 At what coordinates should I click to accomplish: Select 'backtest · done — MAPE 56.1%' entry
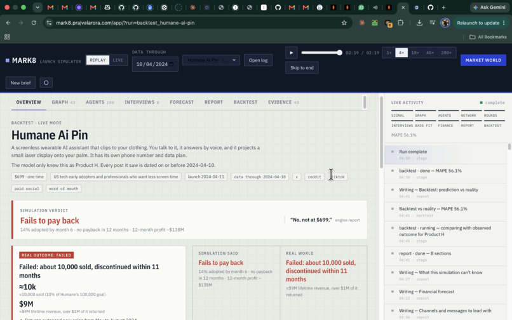(445, 174)
